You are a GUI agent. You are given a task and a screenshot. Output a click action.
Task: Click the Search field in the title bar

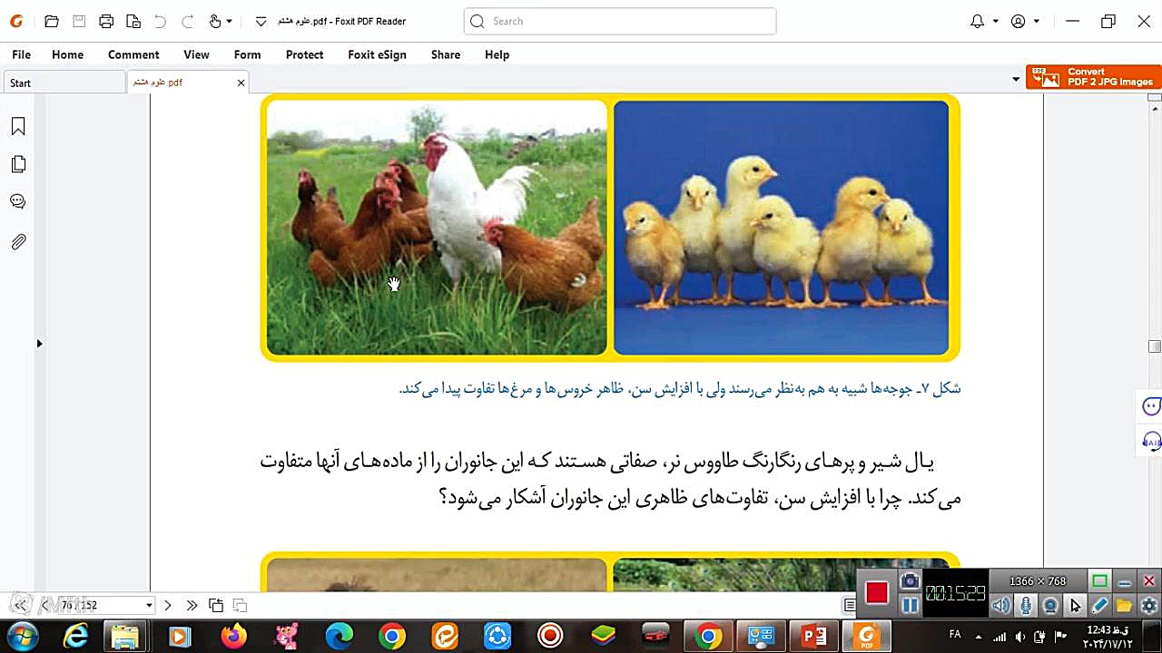[x=620, y=21]
